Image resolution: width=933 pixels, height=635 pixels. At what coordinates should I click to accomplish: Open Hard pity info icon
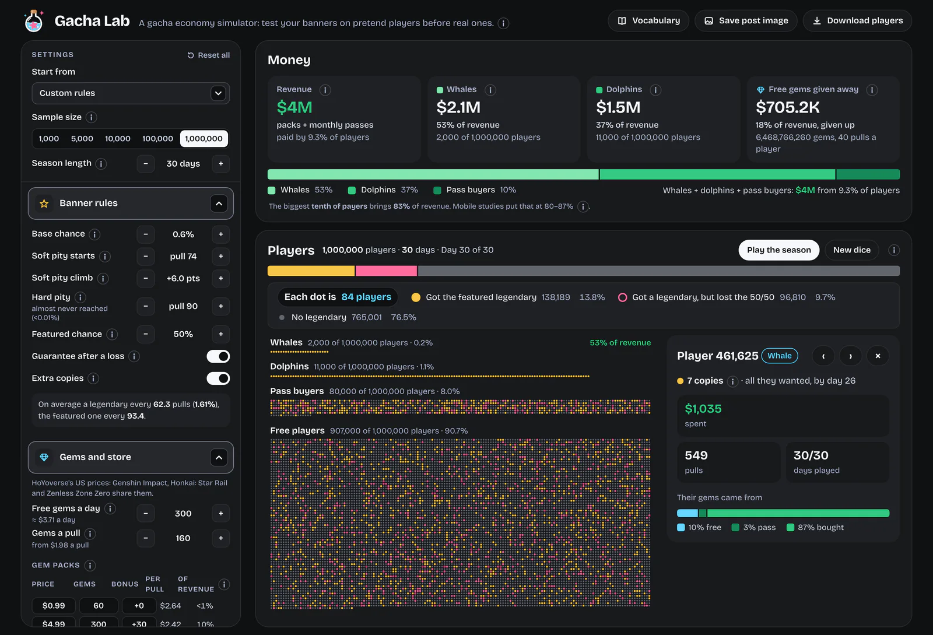(x=80, y=297)
